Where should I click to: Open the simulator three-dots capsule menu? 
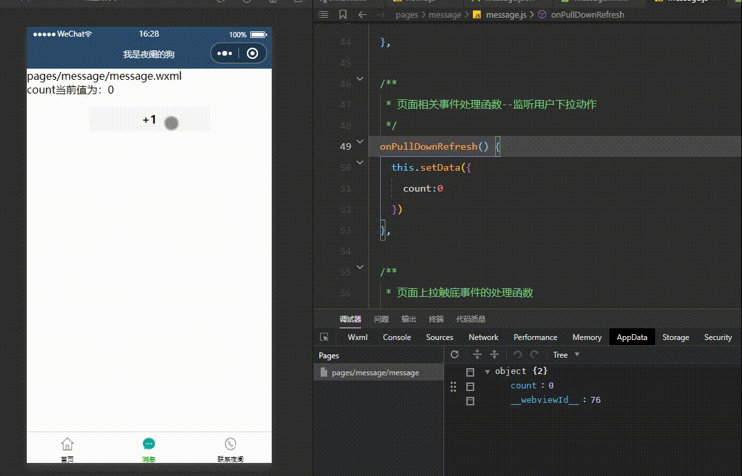pos(225,54)
